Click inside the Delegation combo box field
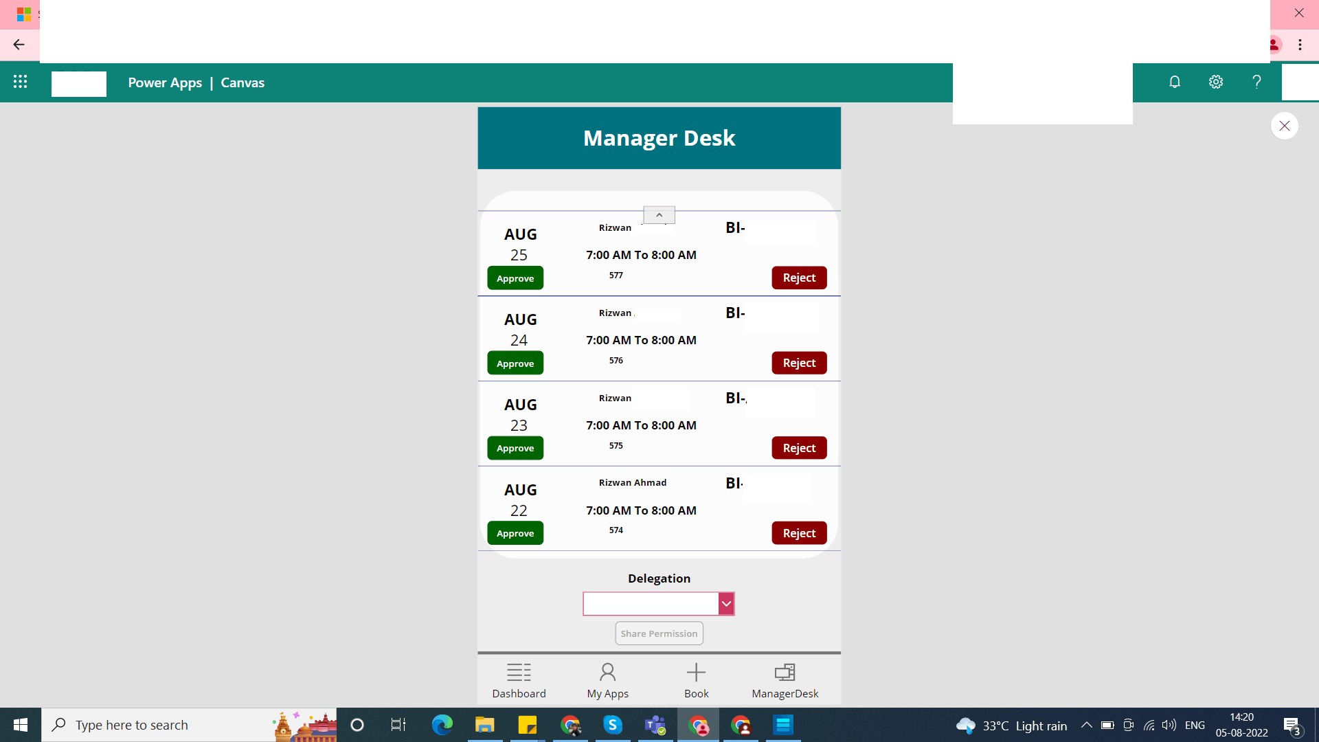Viewport: 1319px width, 742px height. 651,604
